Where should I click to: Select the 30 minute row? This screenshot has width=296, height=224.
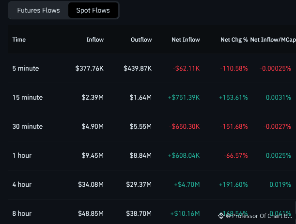click(152, 127)
